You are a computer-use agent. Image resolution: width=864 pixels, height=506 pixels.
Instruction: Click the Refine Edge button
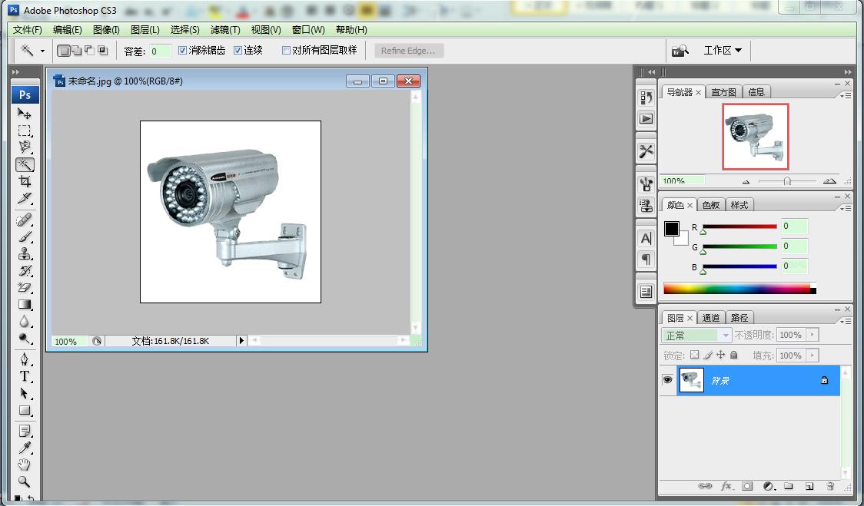(x=408, y=51)
